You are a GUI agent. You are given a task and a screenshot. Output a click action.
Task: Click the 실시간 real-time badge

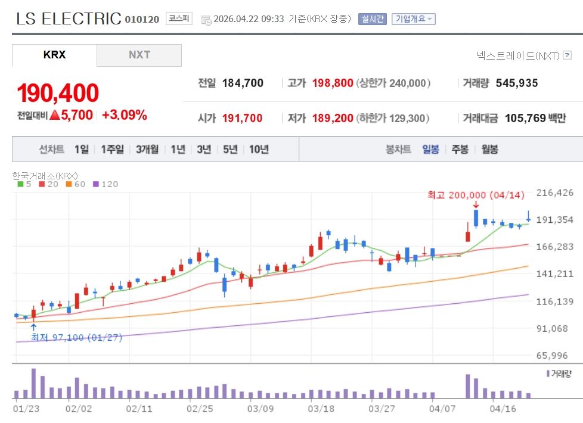tap(372, 19)
